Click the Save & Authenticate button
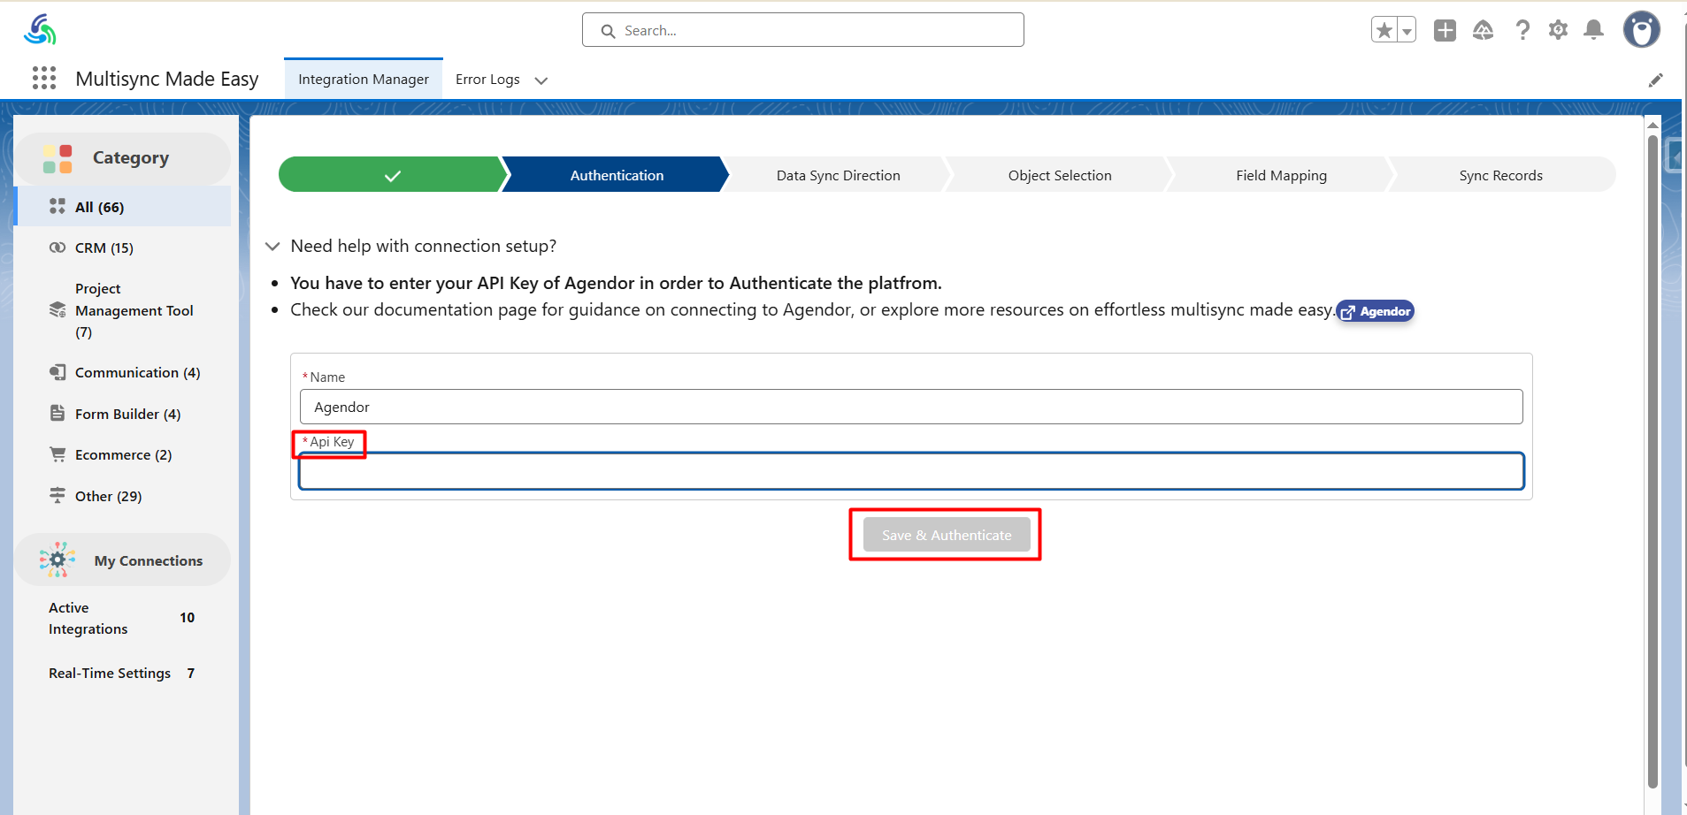Image resolution: width=1687 pixels, height=815 pixels. tap(946, 535)
